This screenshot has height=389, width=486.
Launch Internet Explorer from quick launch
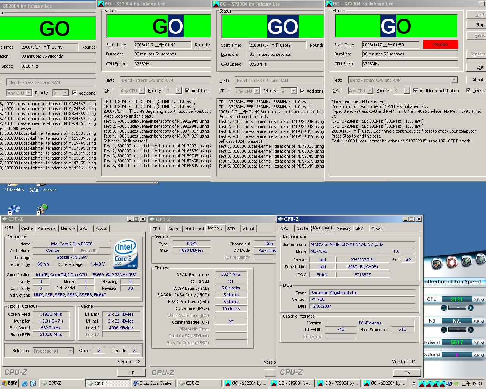(25, 384)
